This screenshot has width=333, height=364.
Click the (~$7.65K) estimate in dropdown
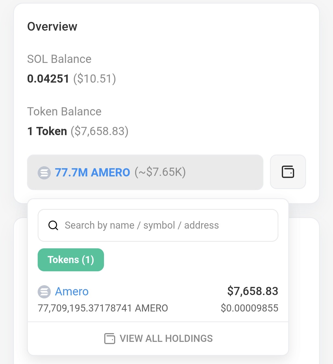click(x=160, y=172)
